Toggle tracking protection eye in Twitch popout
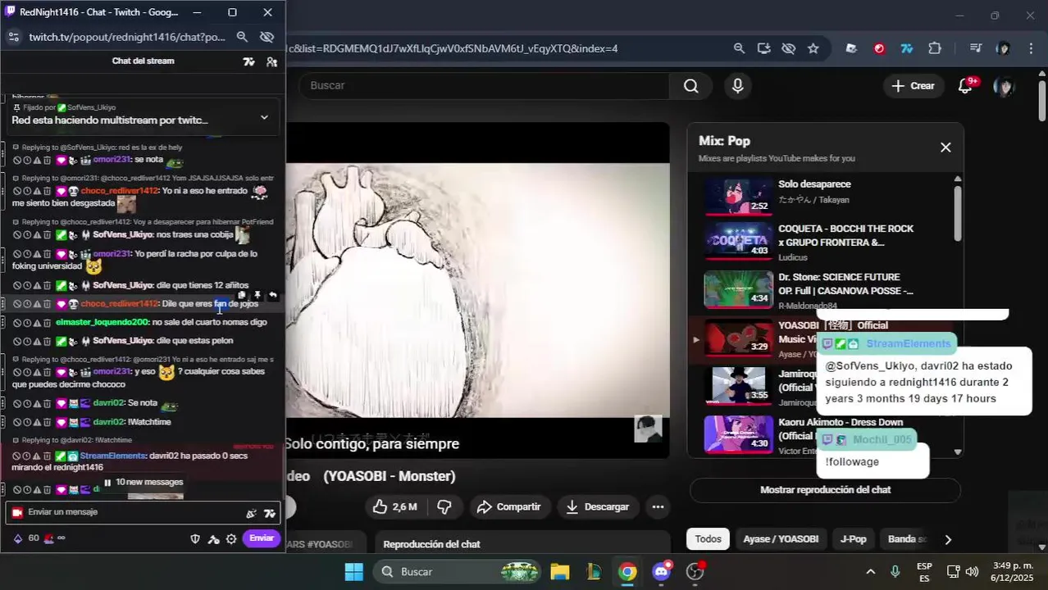Image resolution: width=1048 pixels, height=590 pixels. click(x=267, y=37)
